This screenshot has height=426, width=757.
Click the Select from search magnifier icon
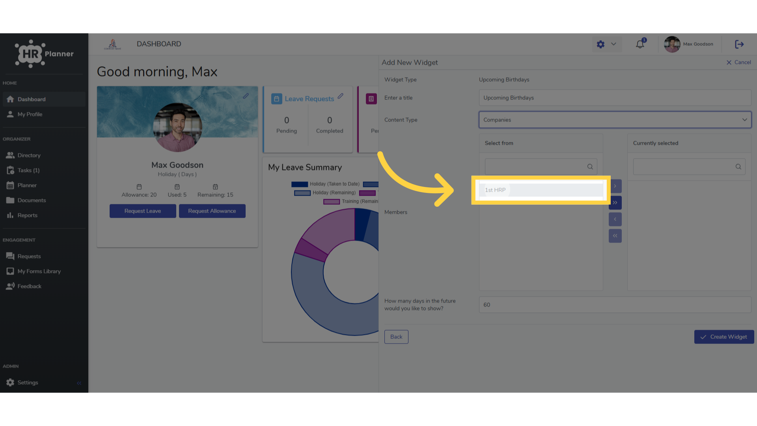click(x=590, y=166)
